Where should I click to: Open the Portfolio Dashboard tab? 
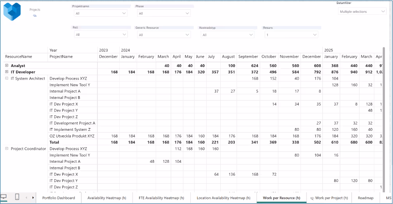pos(58,198)
